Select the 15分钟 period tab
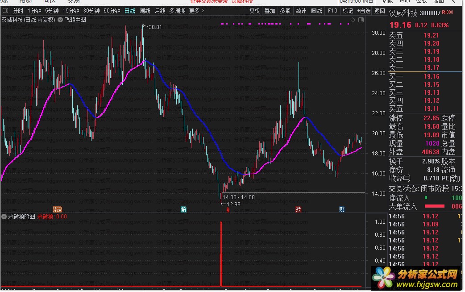The height and width of the screenshot is (292, 465). click(71, 11)
